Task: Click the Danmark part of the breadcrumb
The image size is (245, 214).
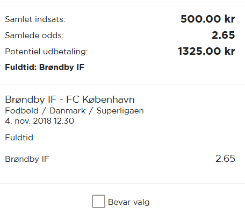Action: tap(68, 111)
